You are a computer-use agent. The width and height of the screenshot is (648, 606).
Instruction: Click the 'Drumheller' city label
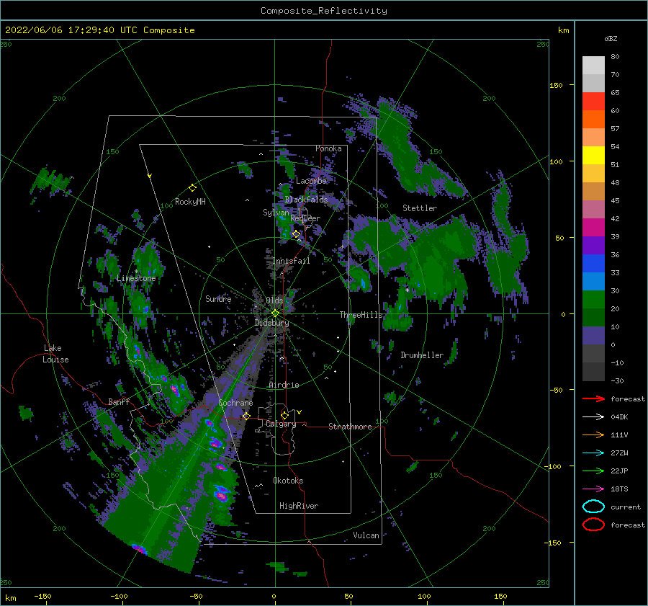(422, 355)
